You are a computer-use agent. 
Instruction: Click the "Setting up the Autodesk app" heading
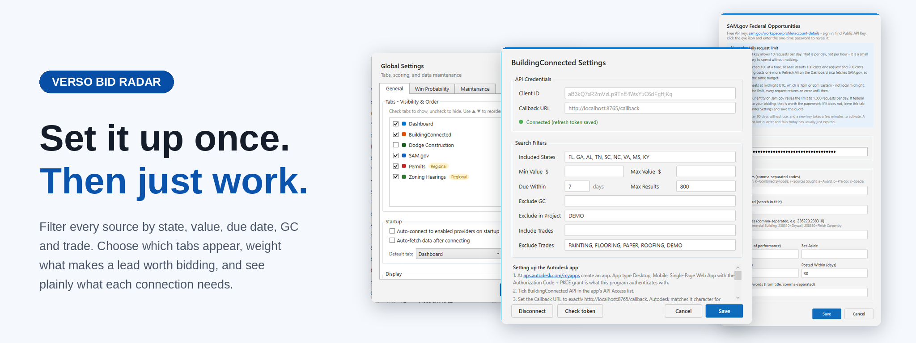[546, 268]
